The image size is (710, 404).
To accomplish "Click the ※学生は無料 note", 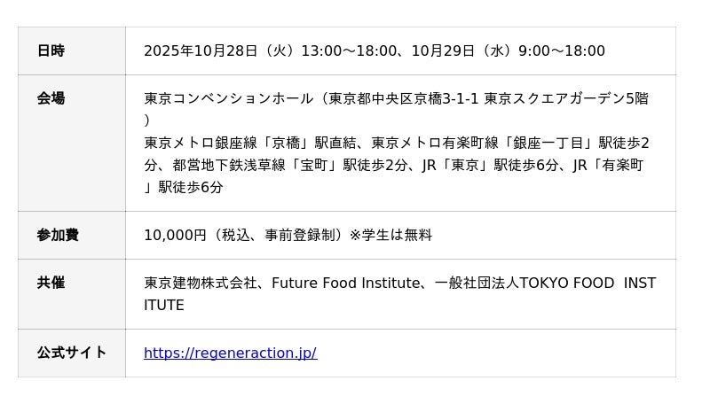I will pyautogui.click(x=390, y=235).
